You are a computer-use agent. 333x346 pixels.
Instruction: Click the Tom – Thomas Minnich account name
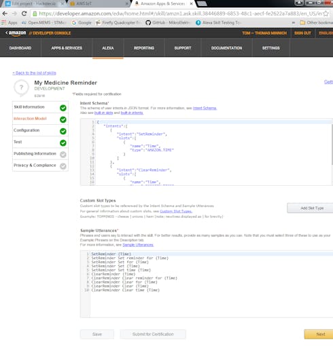tap(264, 33)
